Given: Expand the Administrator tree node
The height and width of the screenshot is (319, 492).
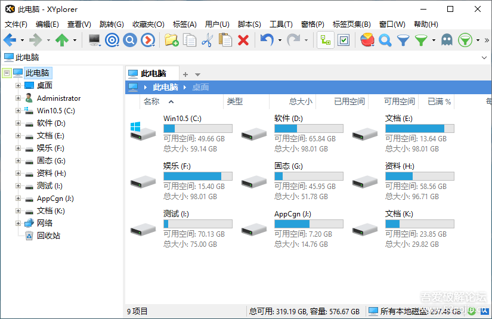Looking at the screenshot, I should click(x=18, y=98).
